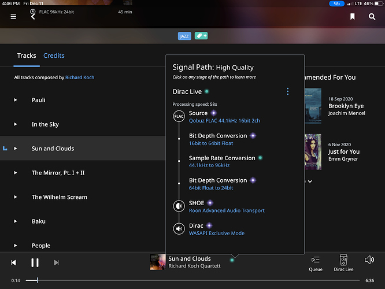Select the JAZZ genre tag
Screen dimensions: 385x289
coord(184,36)
